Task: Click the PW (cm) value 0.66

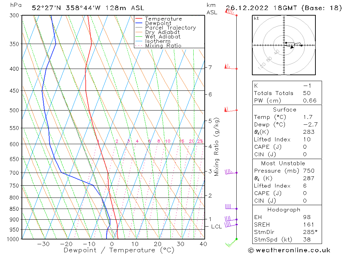Action: pyautogui.click(x=310, y=100)
